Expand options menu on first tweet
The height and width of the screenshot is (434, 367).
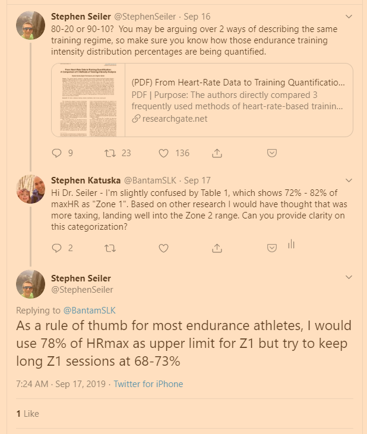pyautogui.click(x=349, y=16)
